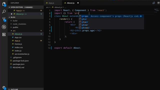Expand the build folder
This screenshot has width=160, height=90.
(11, 20)
